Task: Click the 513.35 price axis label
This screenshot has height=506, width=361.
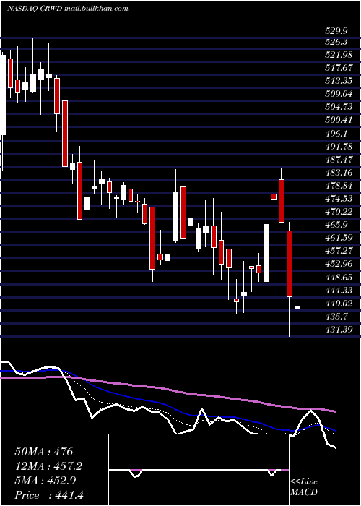Action: point(339,81)
